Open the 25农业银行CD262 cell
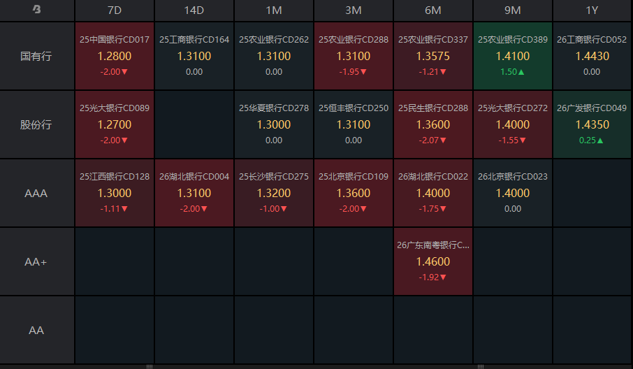This screenshot has width=633, height=369. [274, 56]
